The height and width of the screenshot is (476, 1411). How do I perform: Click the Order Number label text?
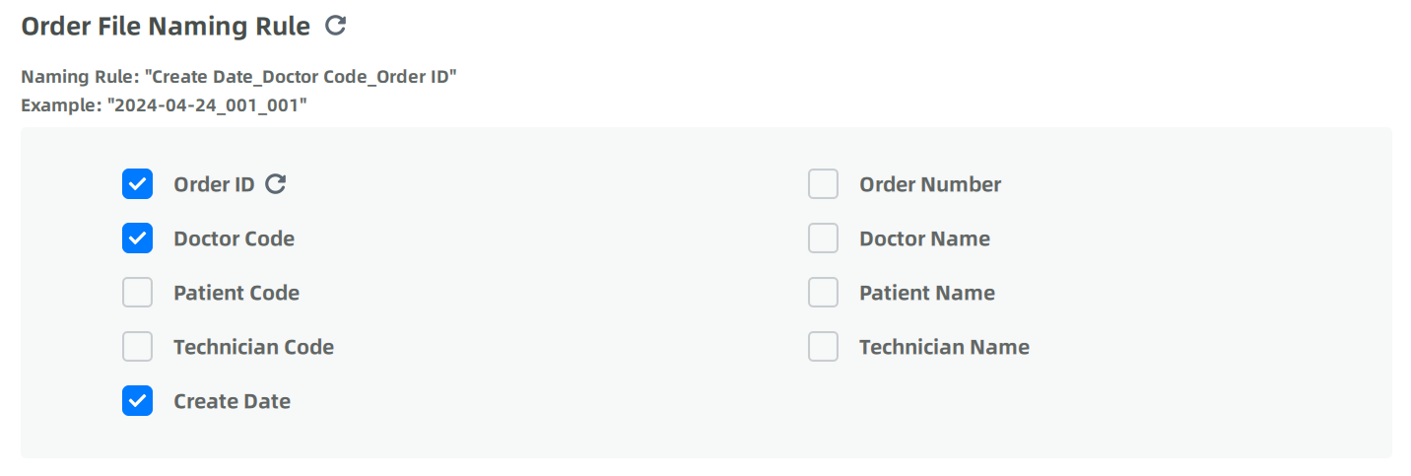point(930,184)
